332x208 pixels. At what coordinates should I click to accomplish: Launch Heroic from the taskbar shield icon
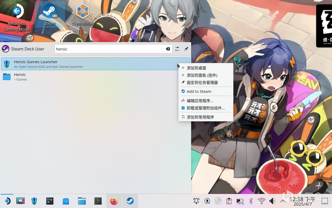coord(34,201)
